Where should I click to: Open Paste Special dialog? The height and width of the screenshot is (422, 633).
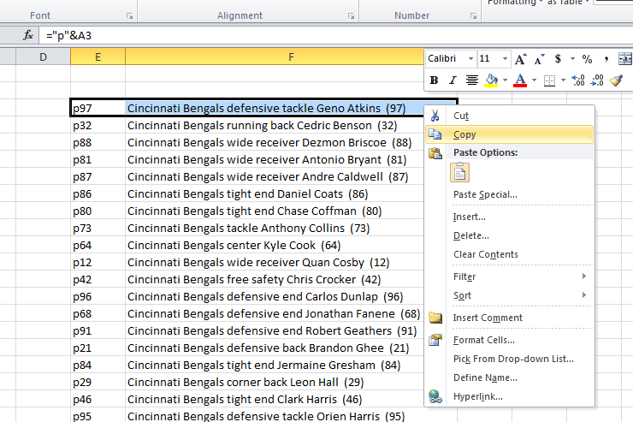[x=510, y=194]
